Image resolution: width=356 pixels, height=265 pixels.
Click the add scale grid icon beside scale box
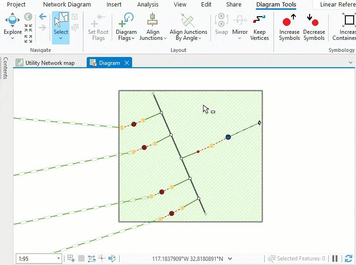pyautogui.click(x=71, y=258)
